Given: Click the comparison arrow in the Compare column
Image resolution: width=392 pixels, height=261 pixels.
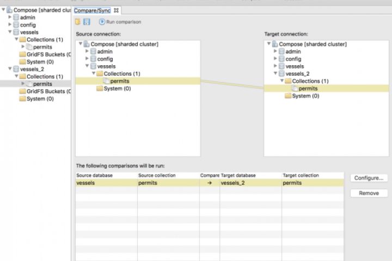Looking at the screenshot, I should coord(210,183).
